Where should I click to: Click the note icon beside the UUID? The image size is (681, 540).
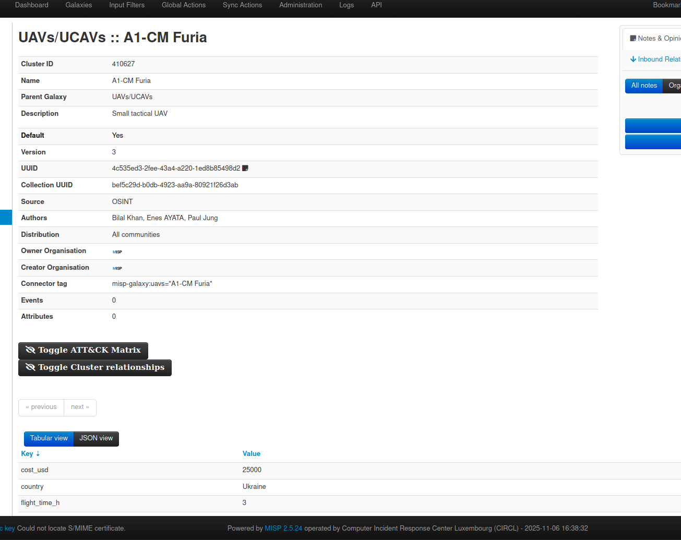(245, 169)
